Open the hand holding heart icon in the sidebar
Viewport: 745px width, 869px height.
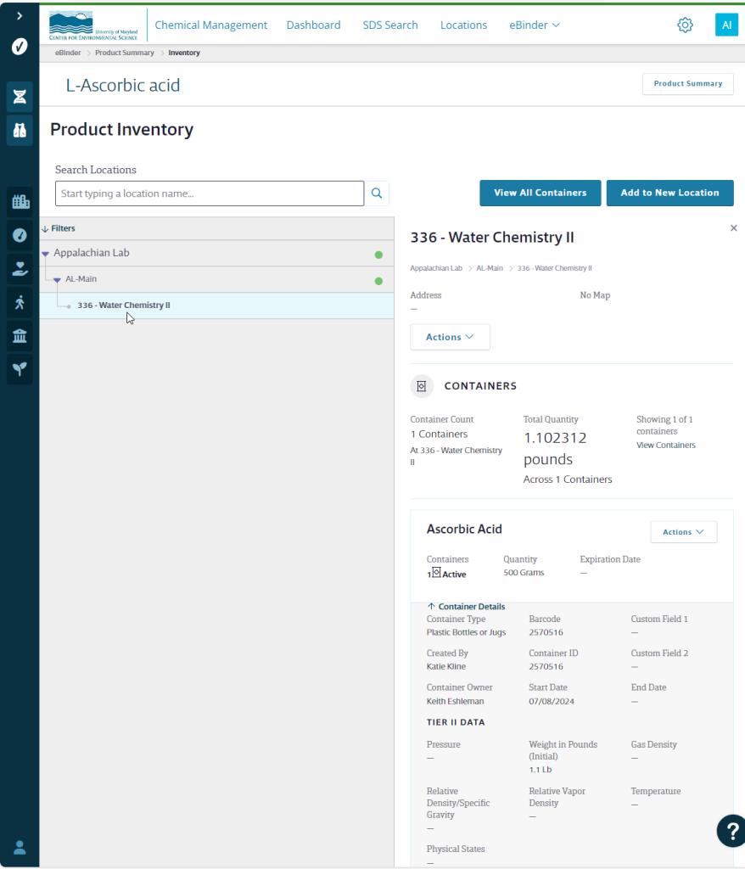pyautogui.click(x=20, y=269)
